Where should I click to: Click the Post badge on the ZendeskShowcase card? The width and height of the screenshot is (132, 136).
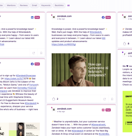(x=37, y=64)
